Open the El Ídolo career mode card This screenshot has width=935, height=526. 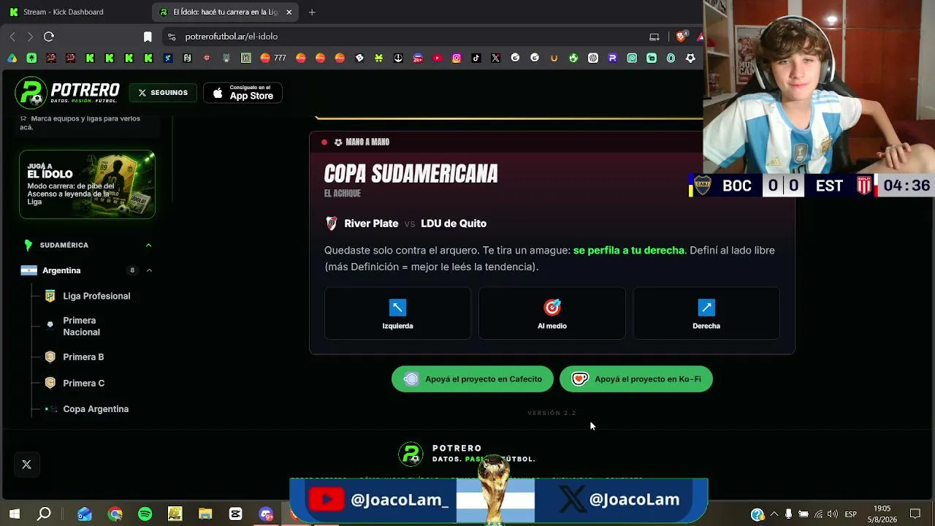point(87,184)
